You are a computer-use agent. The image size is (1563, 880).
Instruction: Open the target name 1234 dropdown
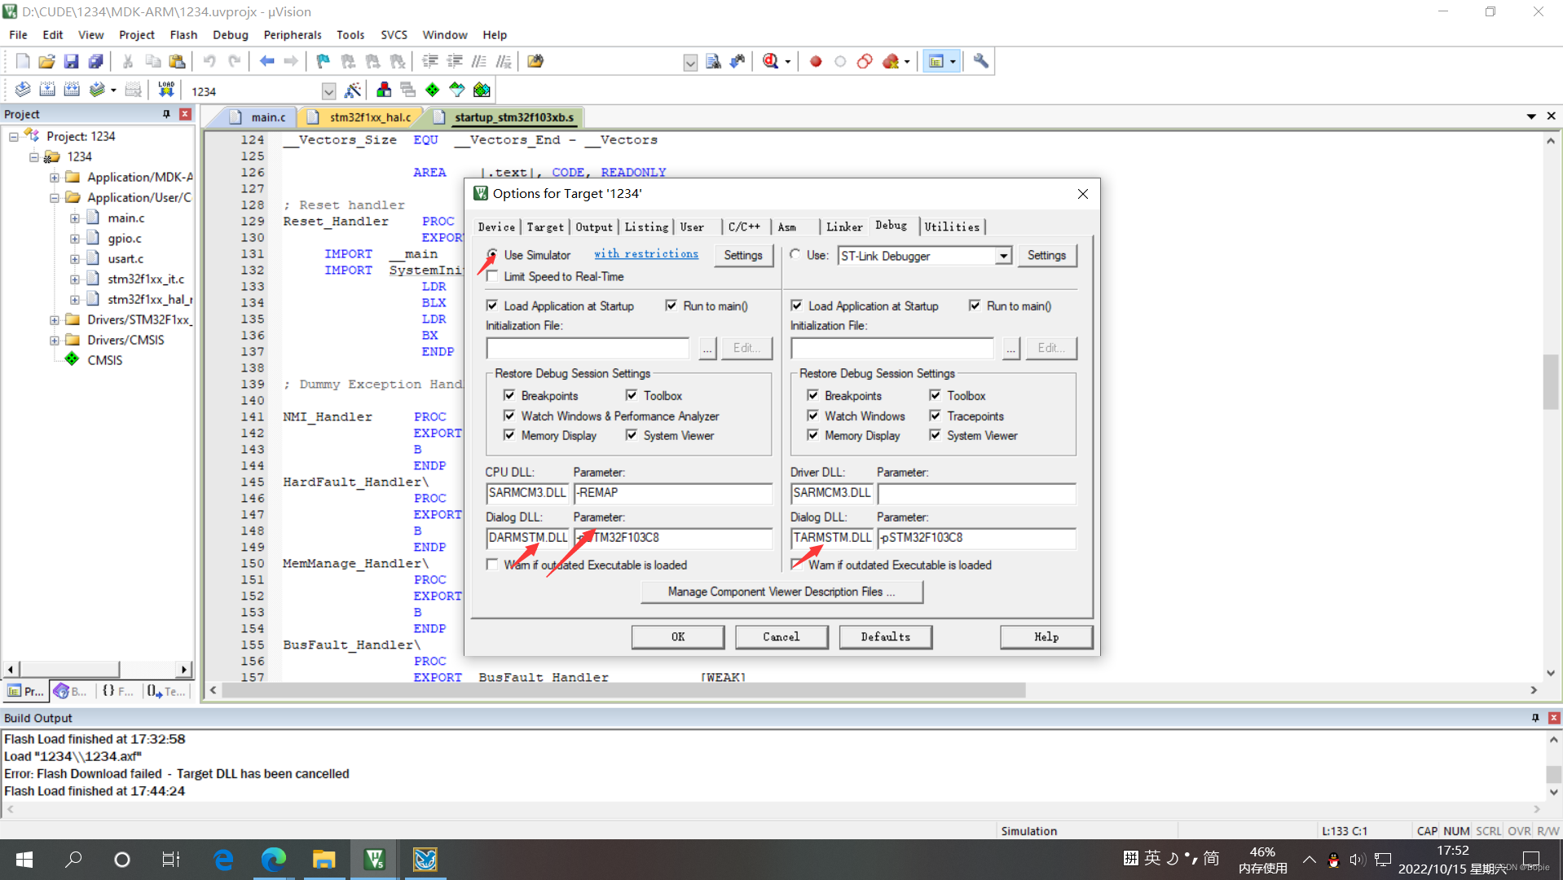328,91
